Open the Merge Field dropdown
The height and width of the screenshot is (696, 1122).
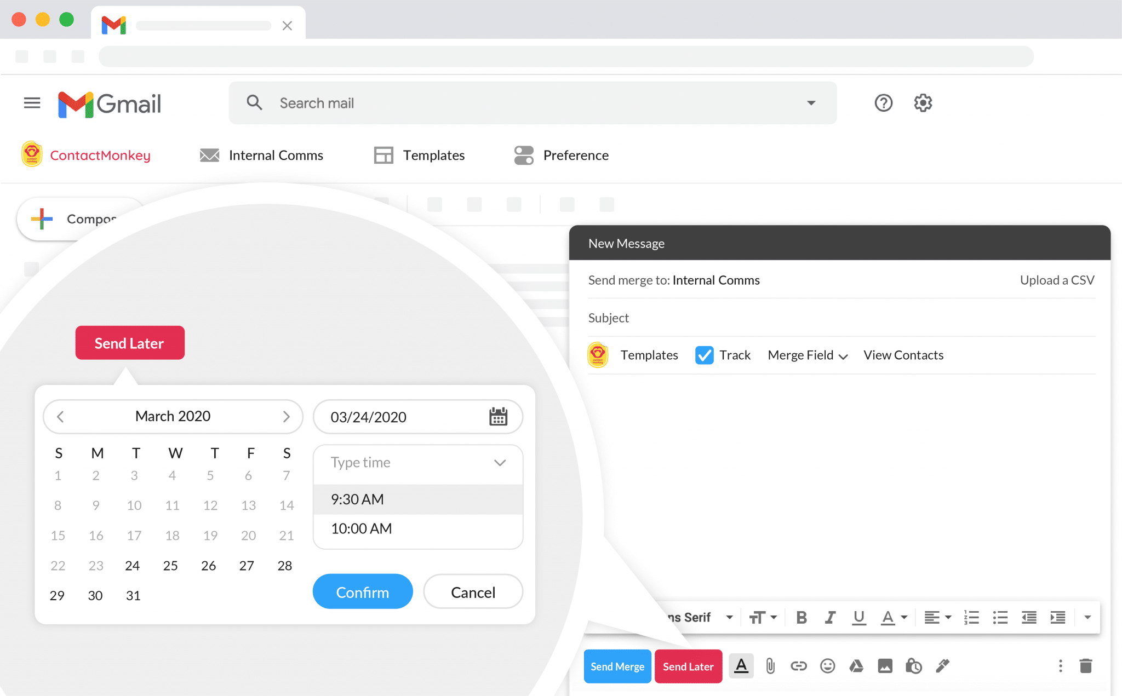(x=808, y=355)
